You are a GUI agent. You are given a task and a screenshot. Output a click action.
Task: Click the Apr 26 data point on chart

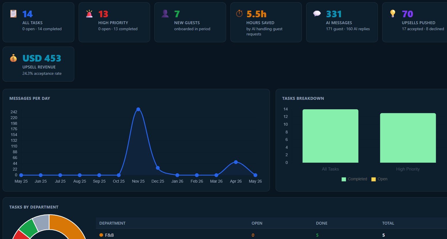(x=236, y=162)
